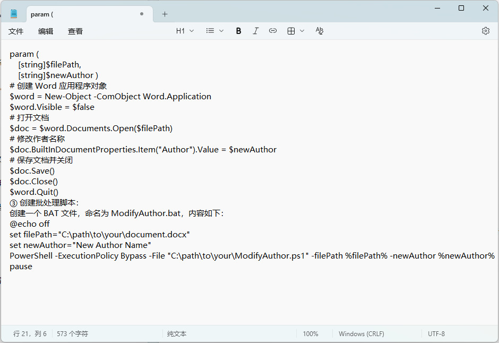Expand the list style dropdown arrow

[221, 31]
